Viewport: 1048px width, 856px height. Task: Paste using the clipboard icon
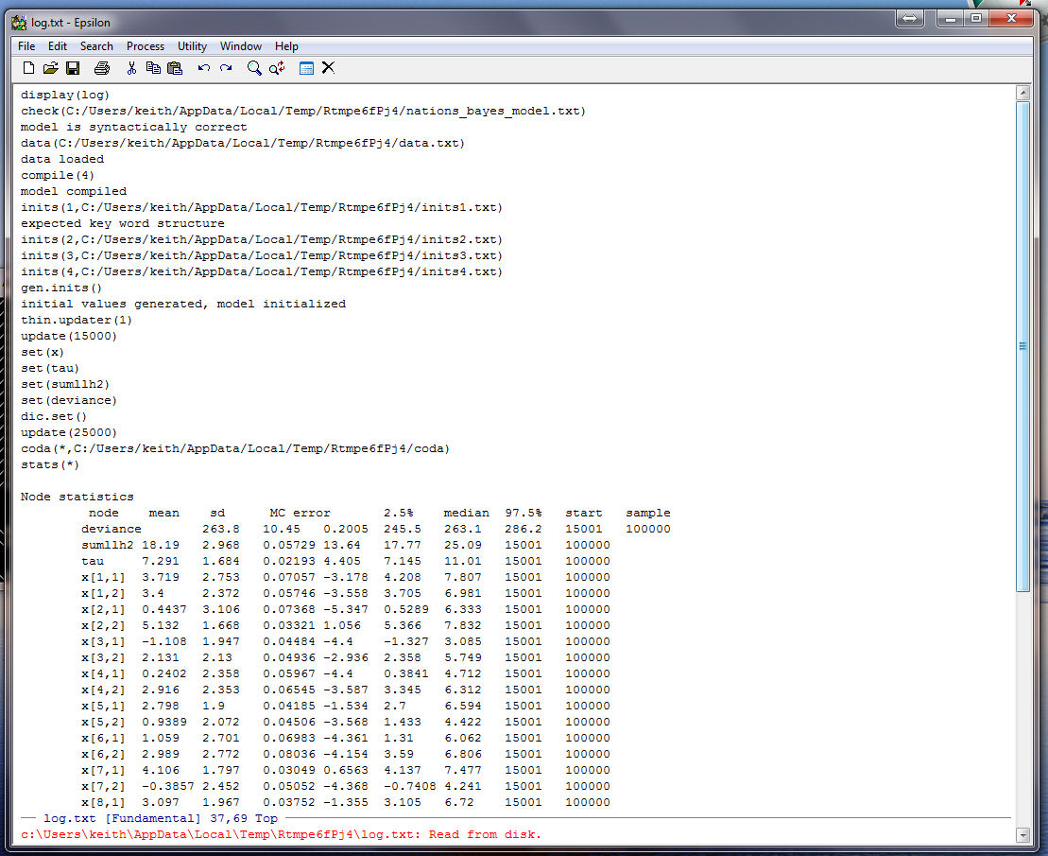pyautogui.click(x=175, y=68)
